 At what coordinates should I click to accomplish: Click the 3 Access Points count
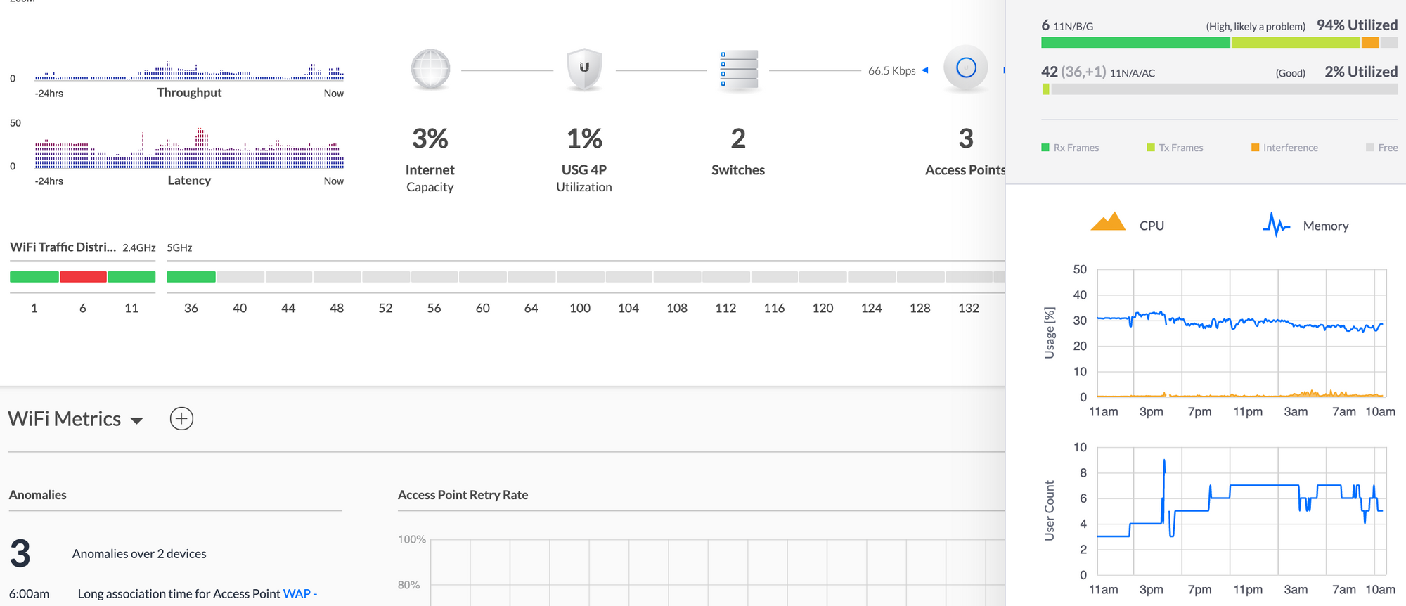pyautogui.click(x=966, y=139)
